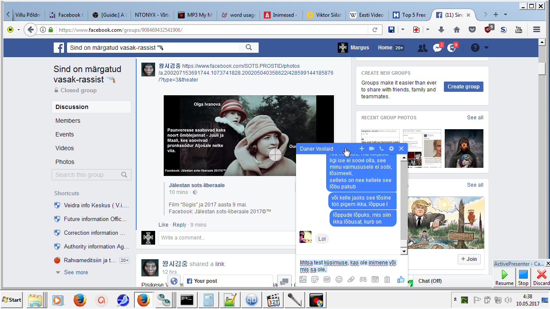
Task: Click the Create group button
Action: (x=463, y=86)
